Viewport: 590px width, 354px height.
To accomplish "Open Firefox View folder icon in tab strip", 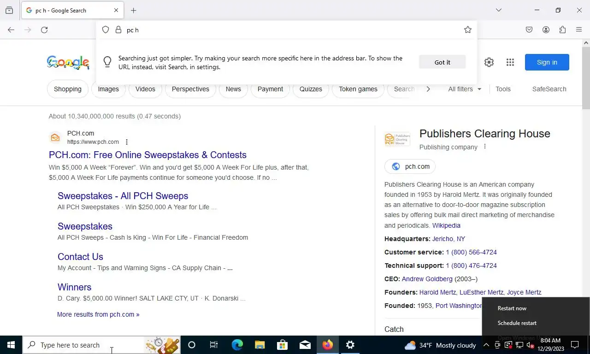I will [x=9, y=10].
